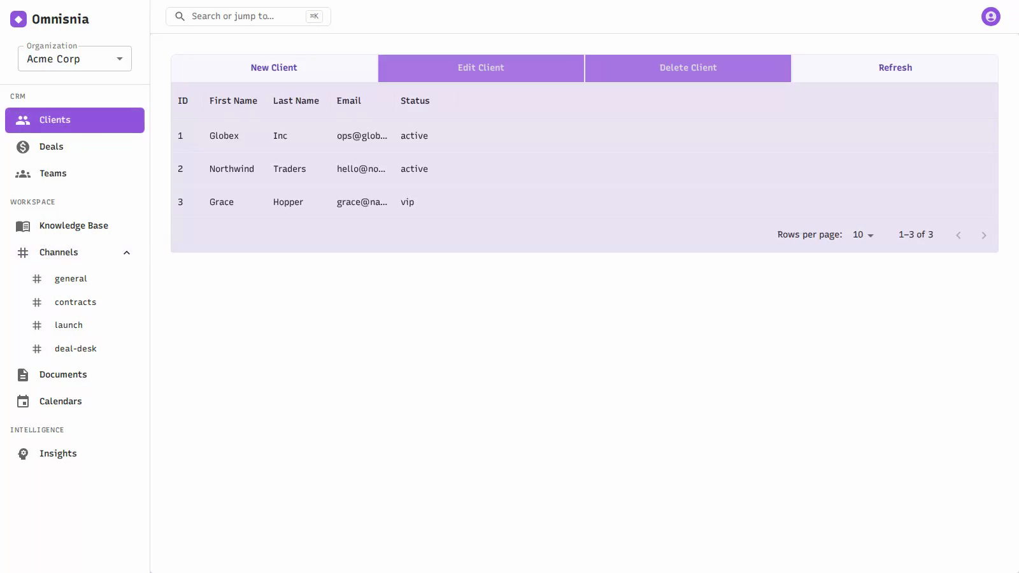Viewport: 1019px width, 573px height.
Task: Click the hash icon beside general channel
Action: (37, 279)
